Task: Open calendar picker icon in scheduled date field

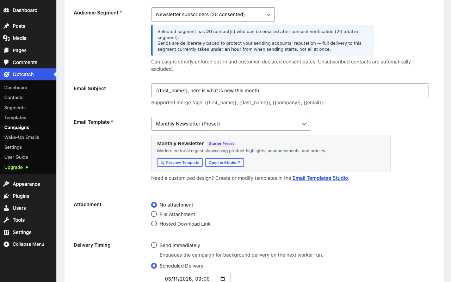Action: point(223,279)
